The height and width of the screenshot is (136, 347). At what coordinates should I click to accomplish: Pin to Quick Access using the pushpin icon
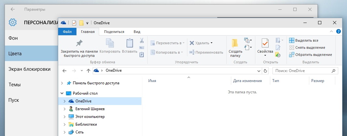click(x=79, y=43)
